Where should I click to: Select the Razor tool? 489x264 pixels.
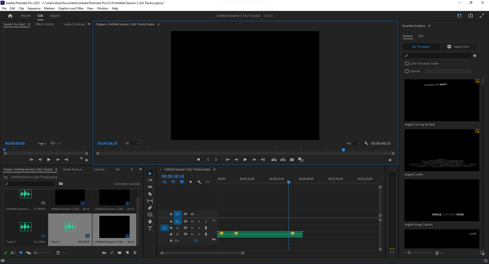[150, 194]
